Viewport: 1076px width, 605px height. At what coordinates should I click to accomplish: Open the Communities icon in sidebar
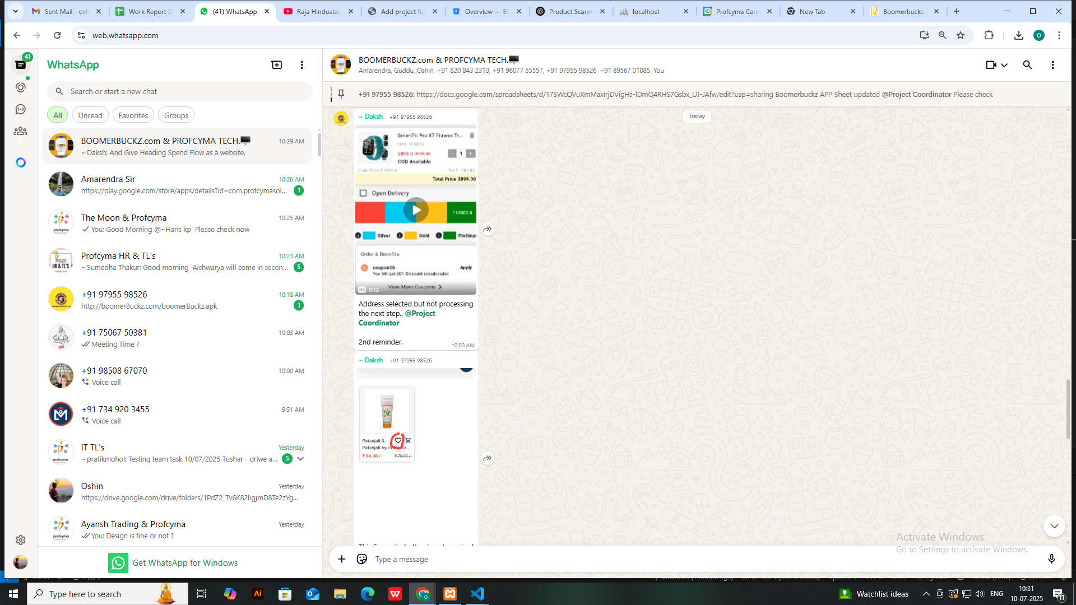21,131
